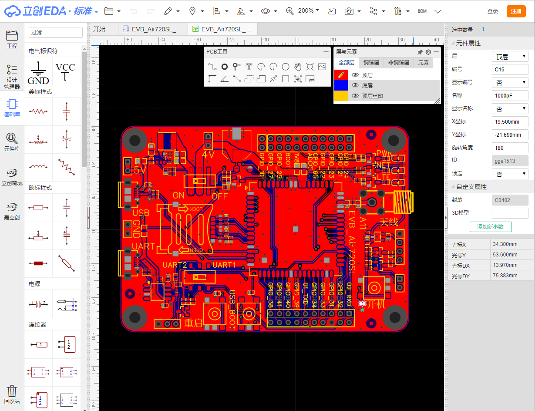The width and height of the screenshot is (535, 411).
Task: Open layer panel settings gear
Action: click(x=428, y=52)
